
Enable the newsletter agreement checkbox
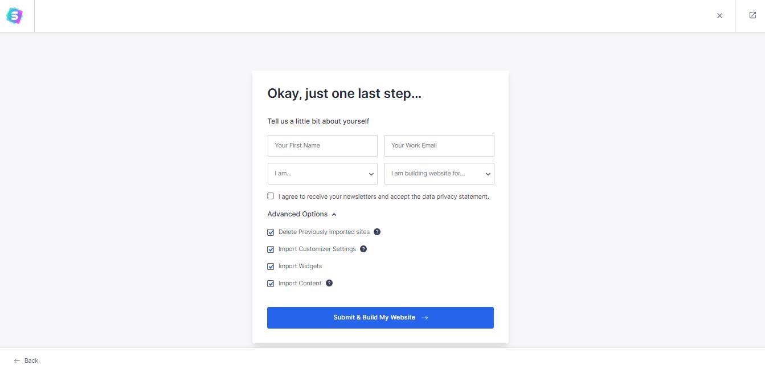[271, 196]
